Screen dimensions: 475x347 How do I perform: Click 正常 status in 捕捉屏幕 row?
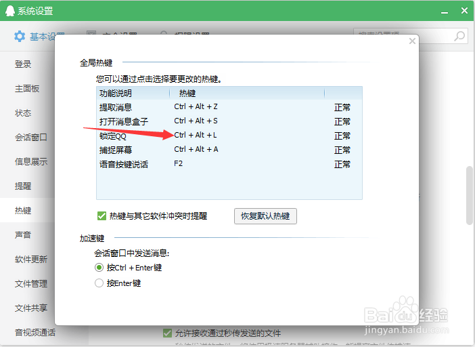[x=342, y=150]
